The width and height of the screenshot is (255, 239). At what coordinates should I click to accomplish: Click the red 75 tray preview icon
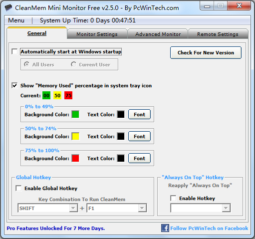[68, 95]
